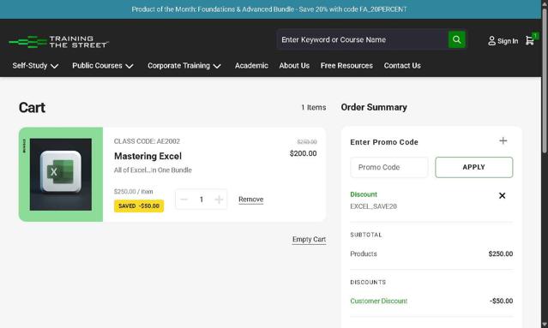Click the Sign In link text
The image size is (548, 328).
[508, 41]
